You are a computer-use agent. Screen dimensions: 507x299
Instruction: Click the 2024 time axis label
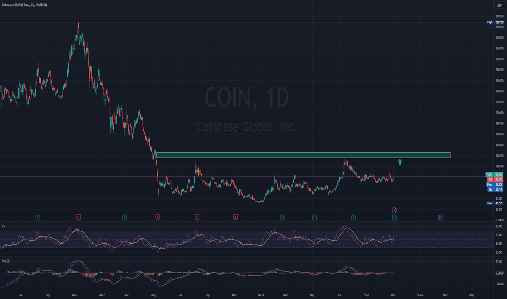tap(419, 295)
